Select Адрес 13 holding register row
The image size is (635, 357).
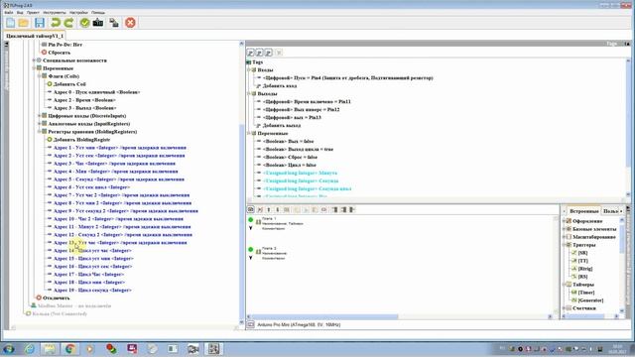pos(120,242)
